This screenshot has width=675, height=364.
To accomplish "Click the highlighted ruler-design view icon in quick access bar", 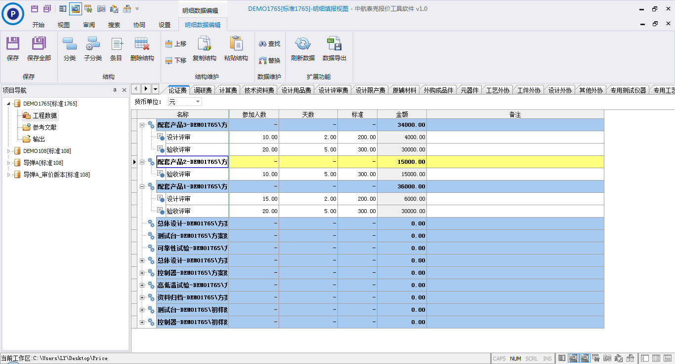I will click(x=75, y=8).
